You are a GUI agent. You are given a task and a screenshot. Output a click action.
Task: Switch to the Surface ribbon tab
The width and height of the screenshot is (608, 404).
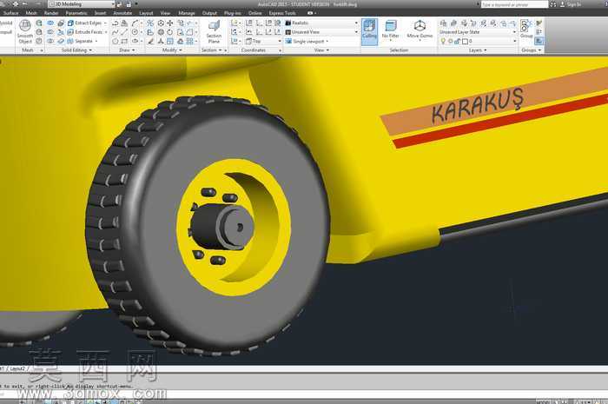(x=10, y=13)
